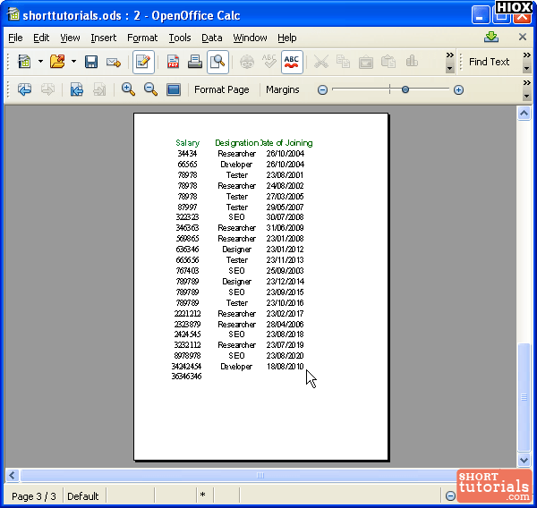Screen dimensions: 537x508
Task: Click the salary value 36346346
Action: 186,377
